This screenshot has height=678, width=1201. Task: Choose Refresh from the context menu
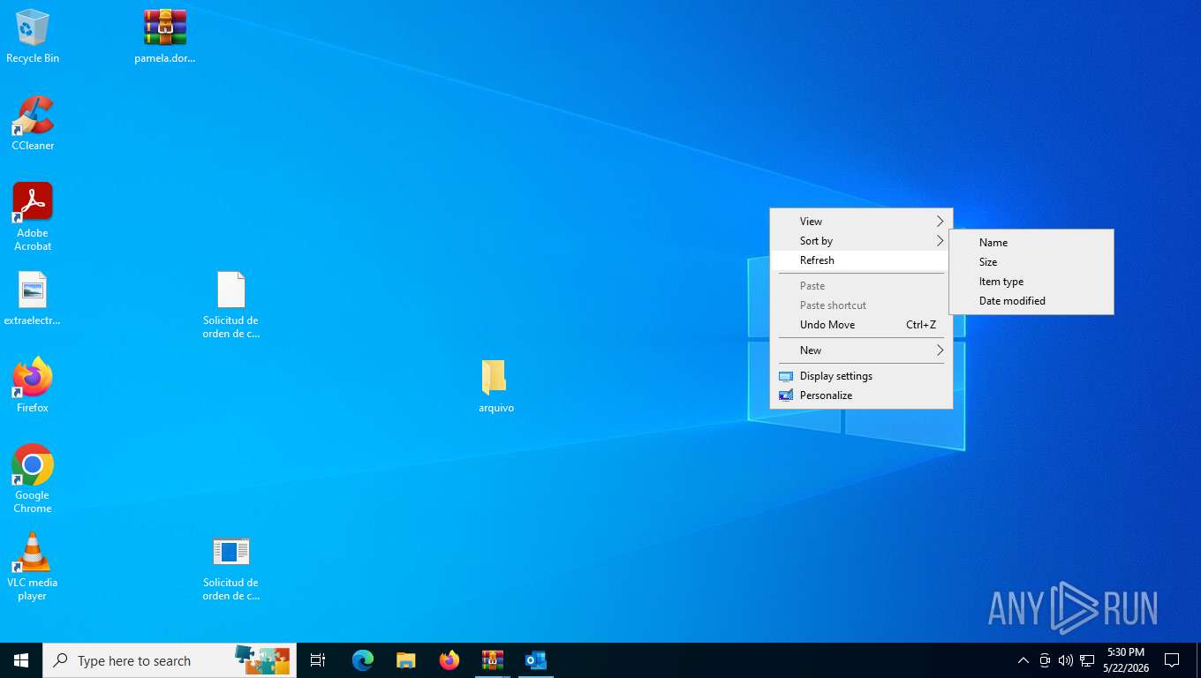coord(861,260)
